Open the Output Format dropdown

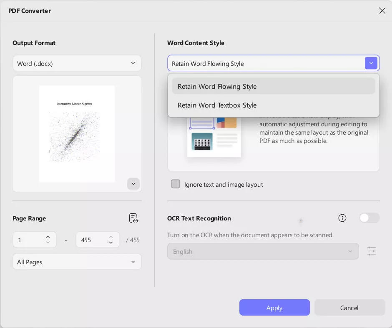[77, 63]
